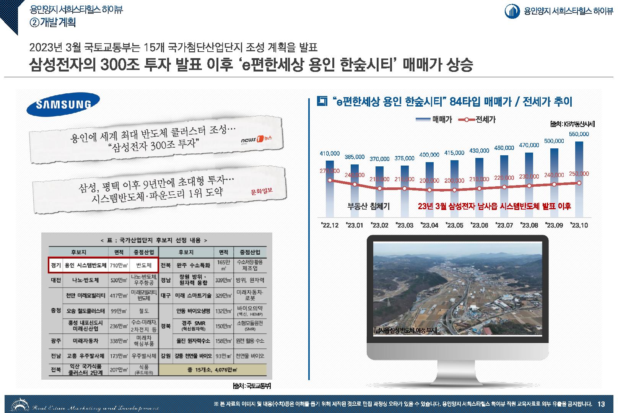Click the bar value '370,000'

coord(379,159)
